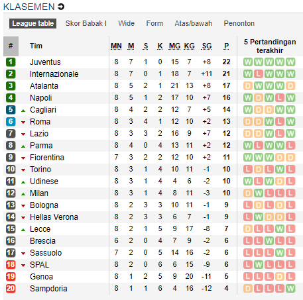This screenshot has width=303, height=300.
Task: Select the Atas/bawah tab
Action: point(194,23)
